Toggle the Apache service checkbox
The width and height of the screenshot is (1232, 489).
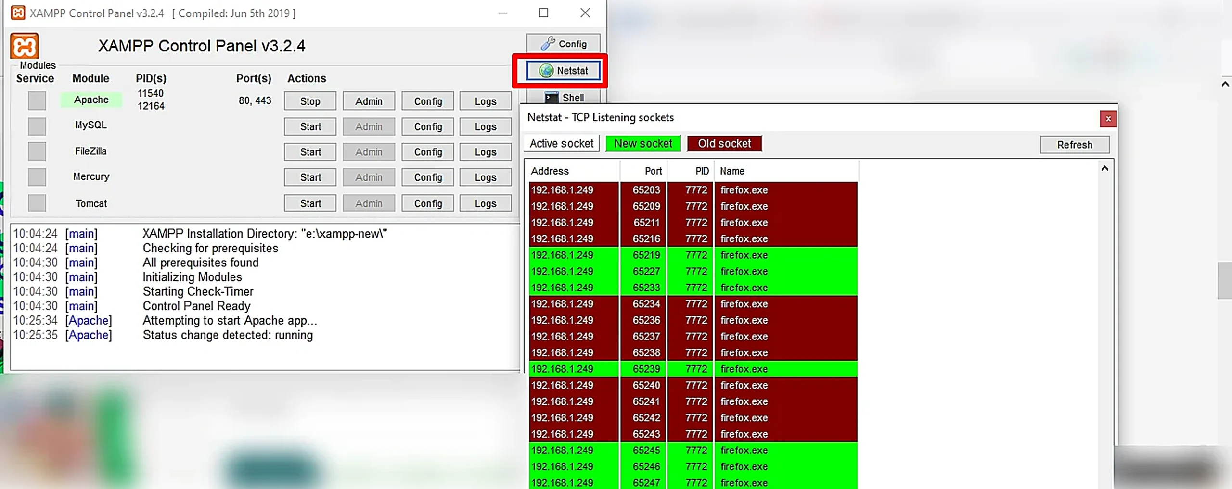click(x=37, y=101)
